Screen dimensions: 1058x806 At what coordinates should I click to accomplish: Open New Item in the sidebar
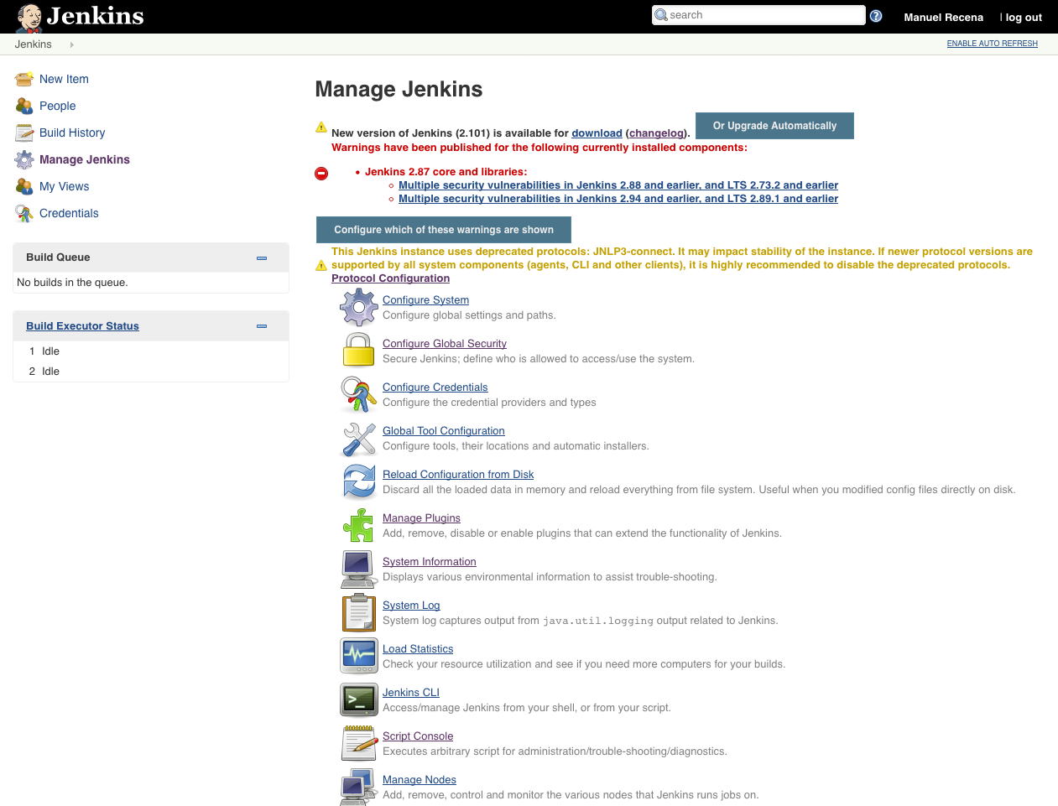[x=64, y=79]
